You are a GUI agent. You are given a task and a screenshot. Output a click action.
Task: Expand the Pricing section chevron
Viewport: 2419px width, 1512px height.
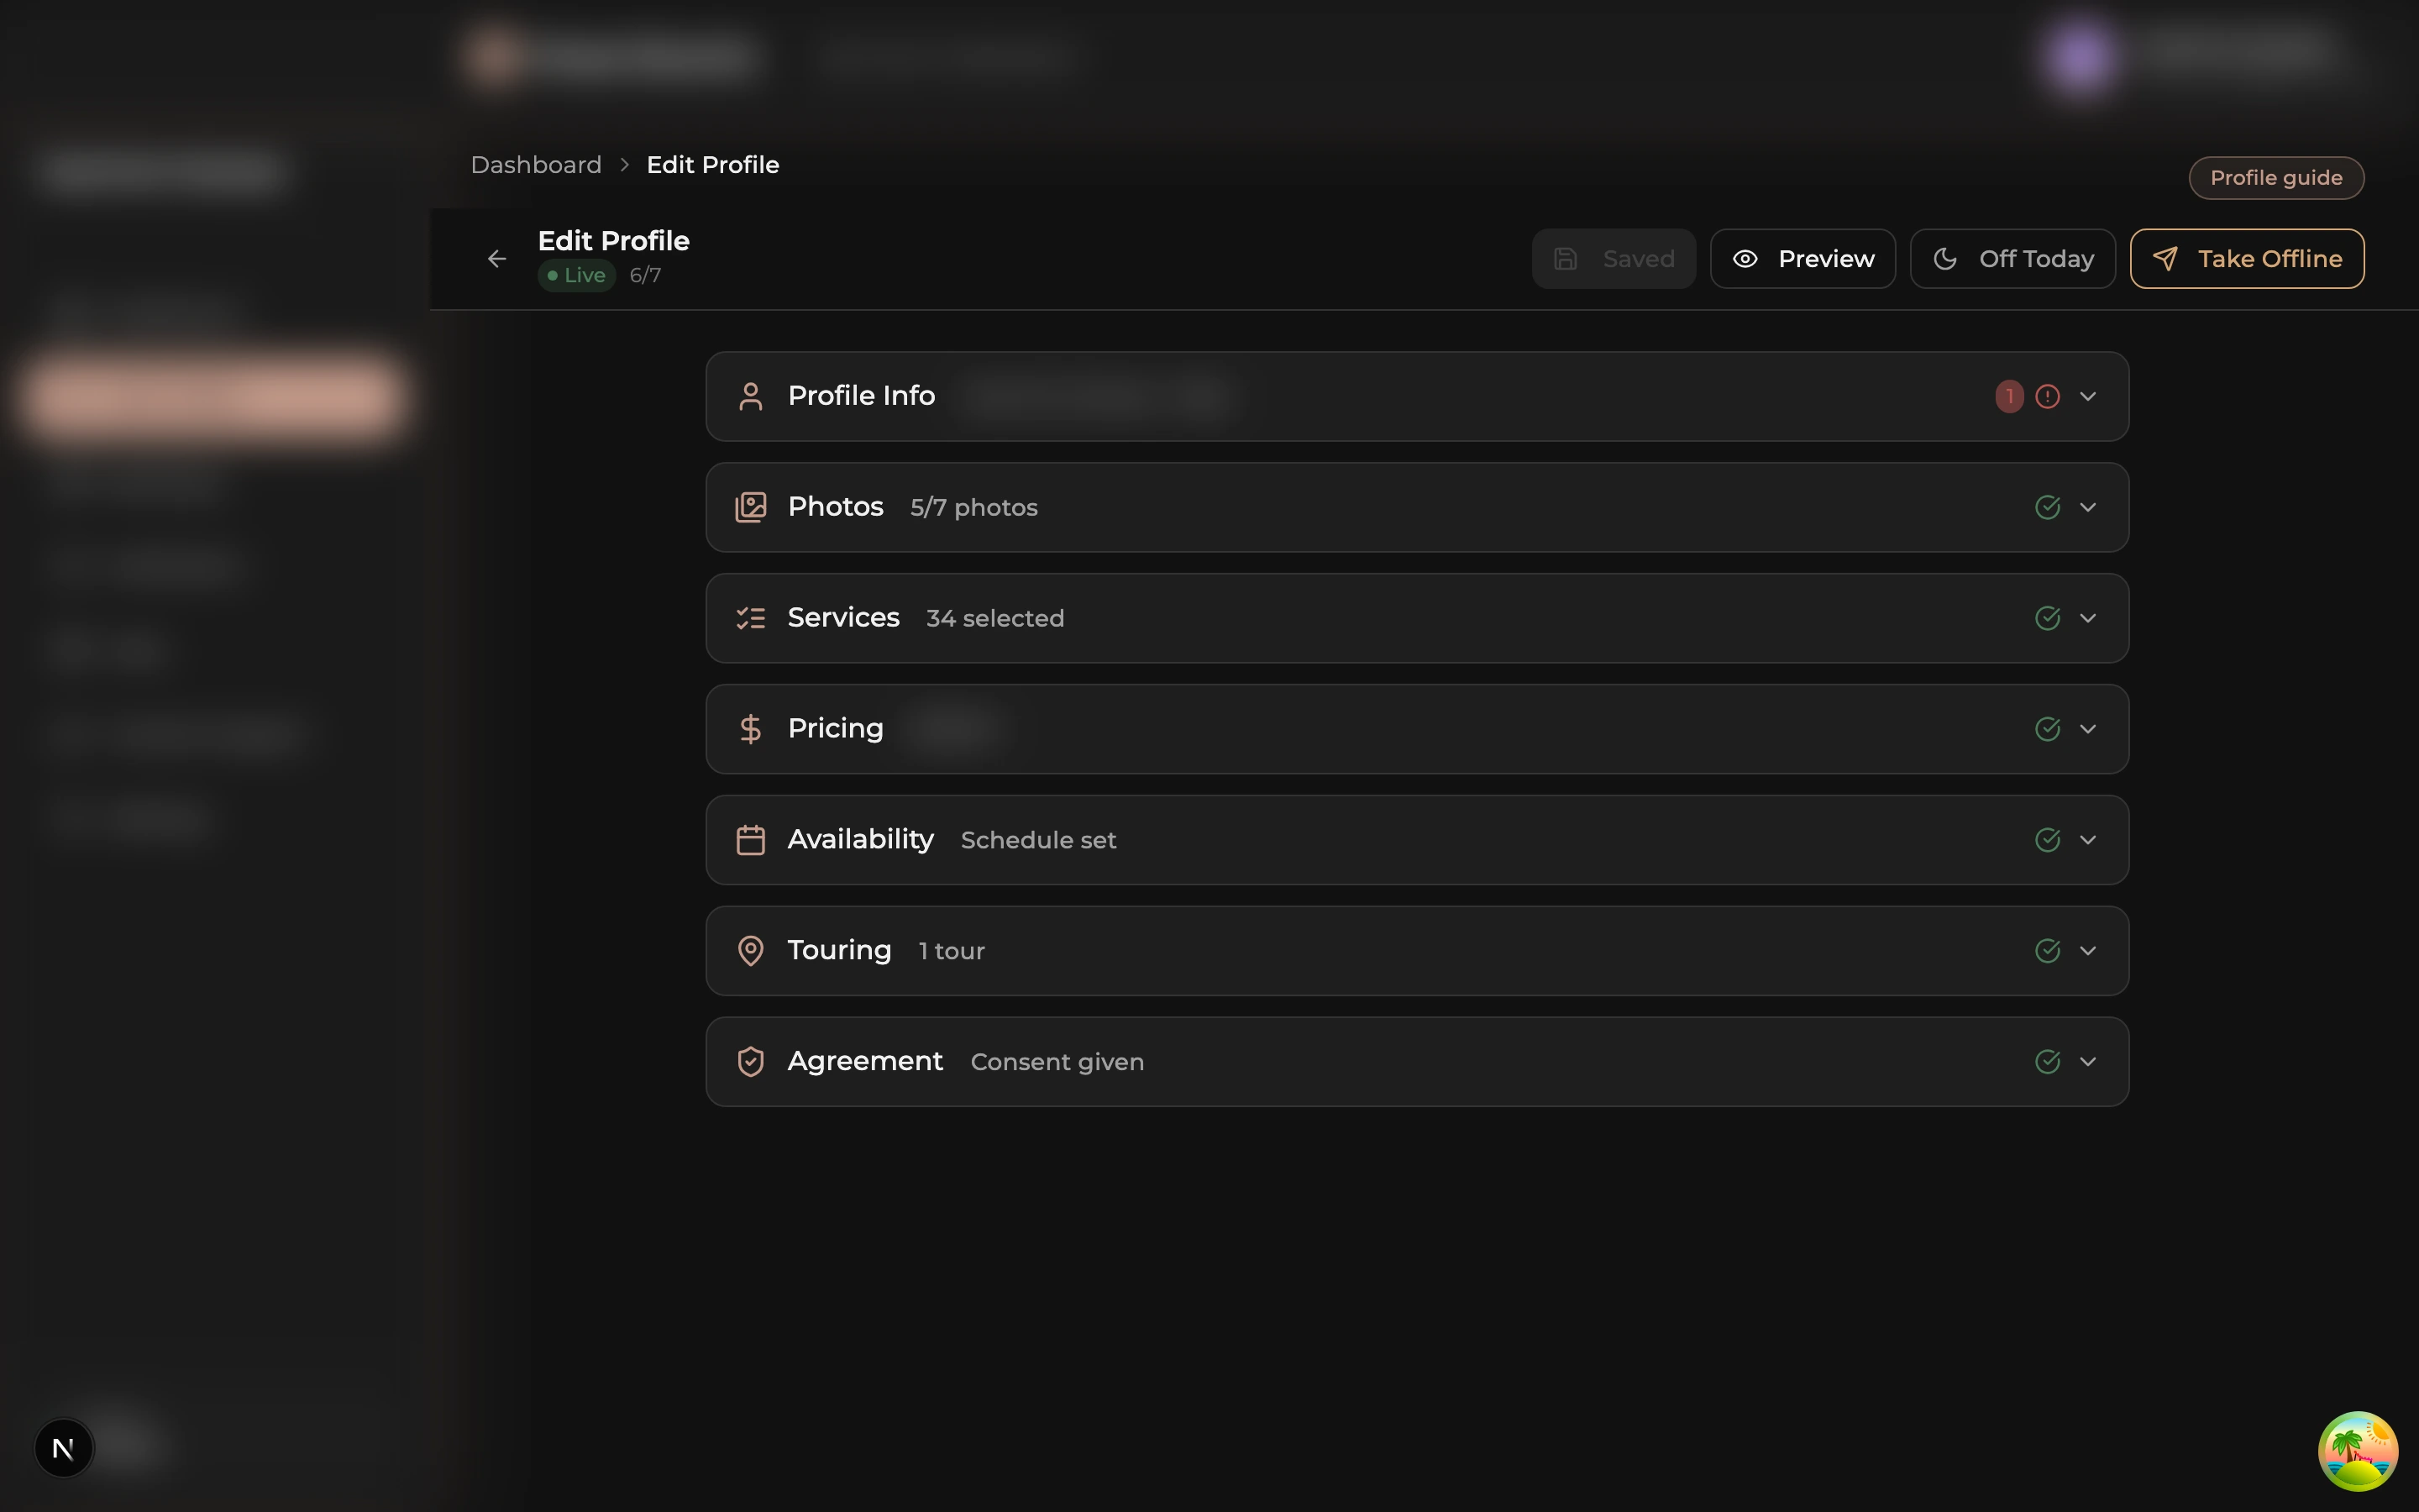[2088, 729]
